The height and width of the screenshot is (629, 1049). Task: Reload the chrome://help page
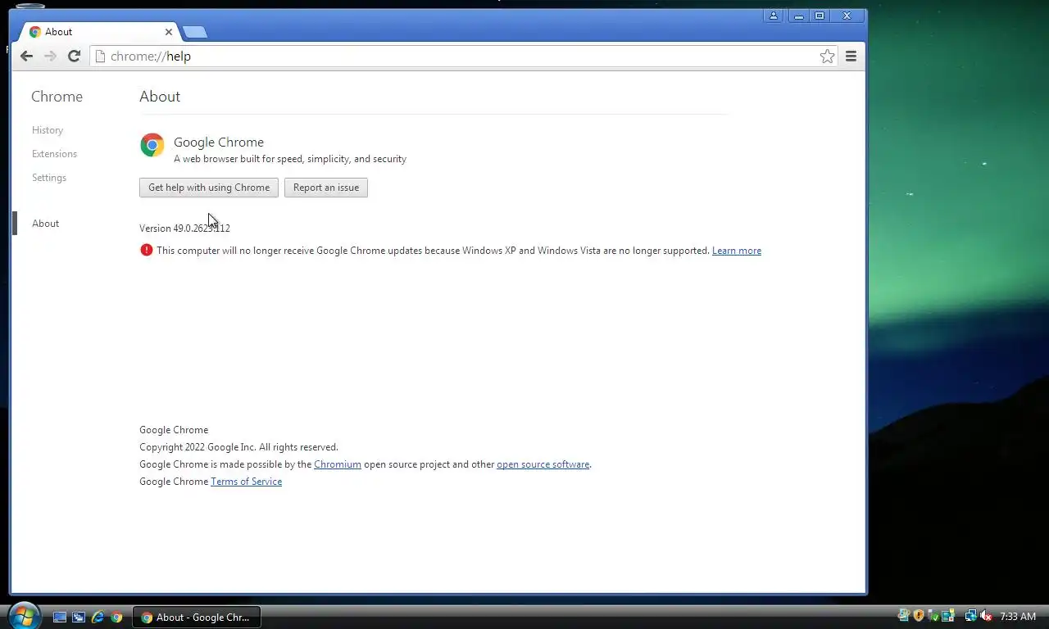click(74, 56)
